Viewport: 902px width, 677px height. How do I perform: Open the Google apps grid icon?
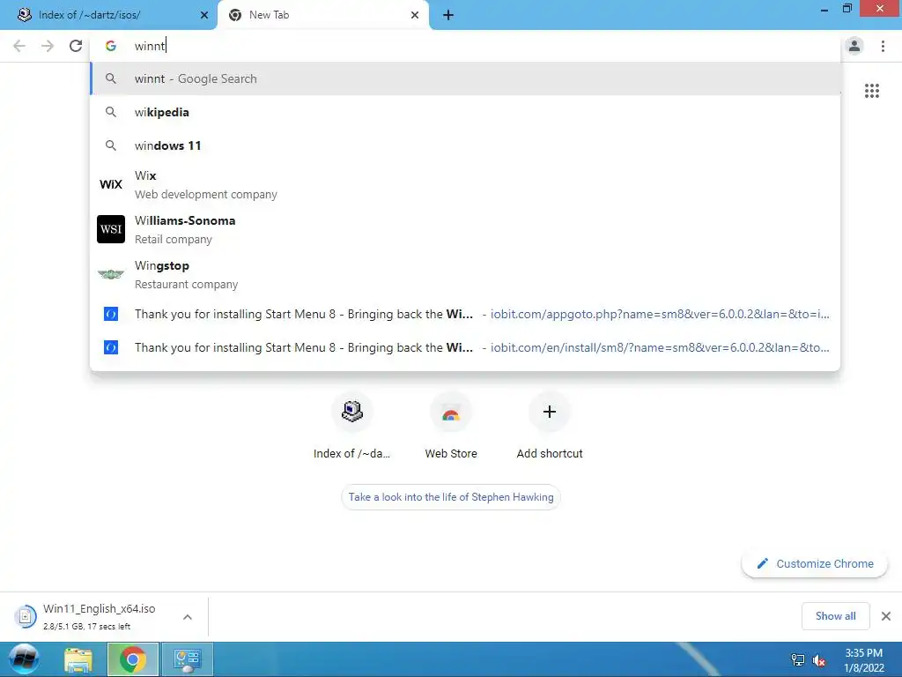click(871, 91)
